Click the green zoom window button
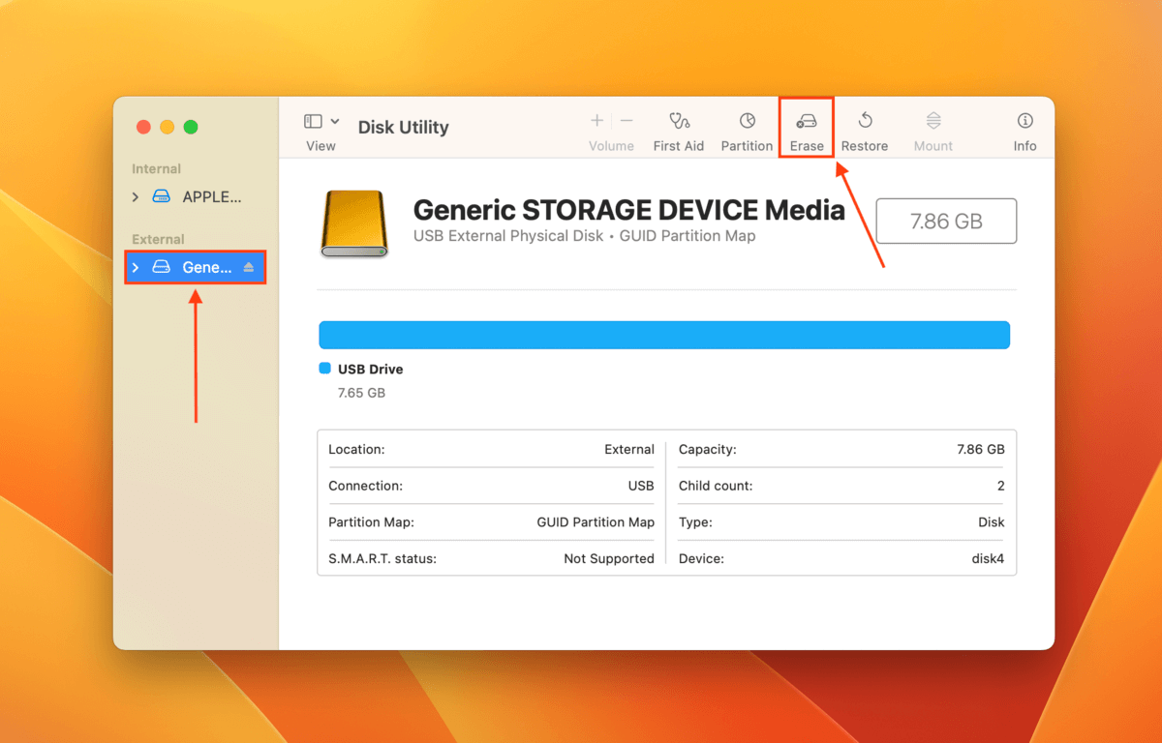 191,127
